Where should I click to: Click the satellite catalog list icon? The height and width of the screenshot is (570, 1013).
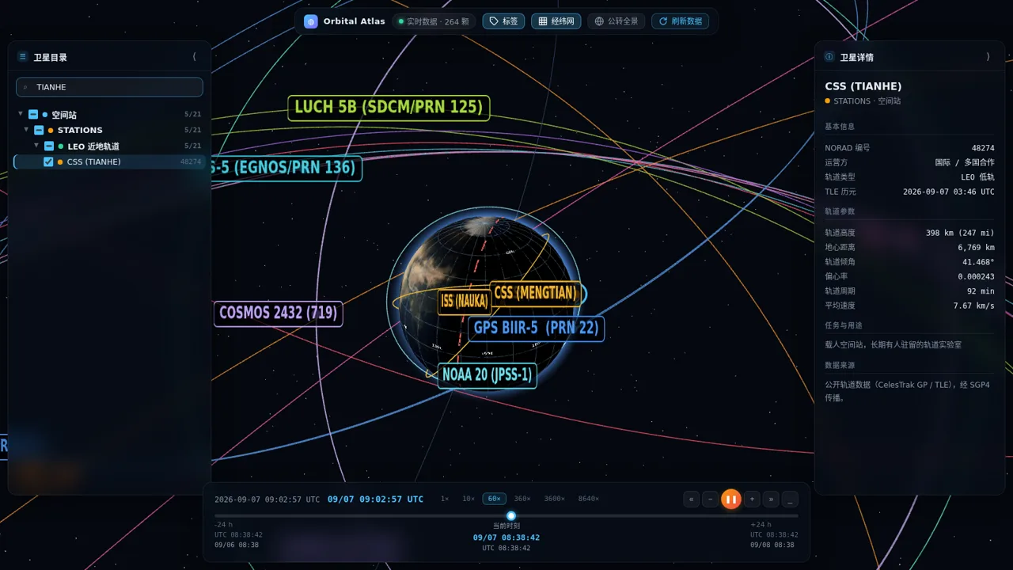pyautogui.click(x=22, y=57)
